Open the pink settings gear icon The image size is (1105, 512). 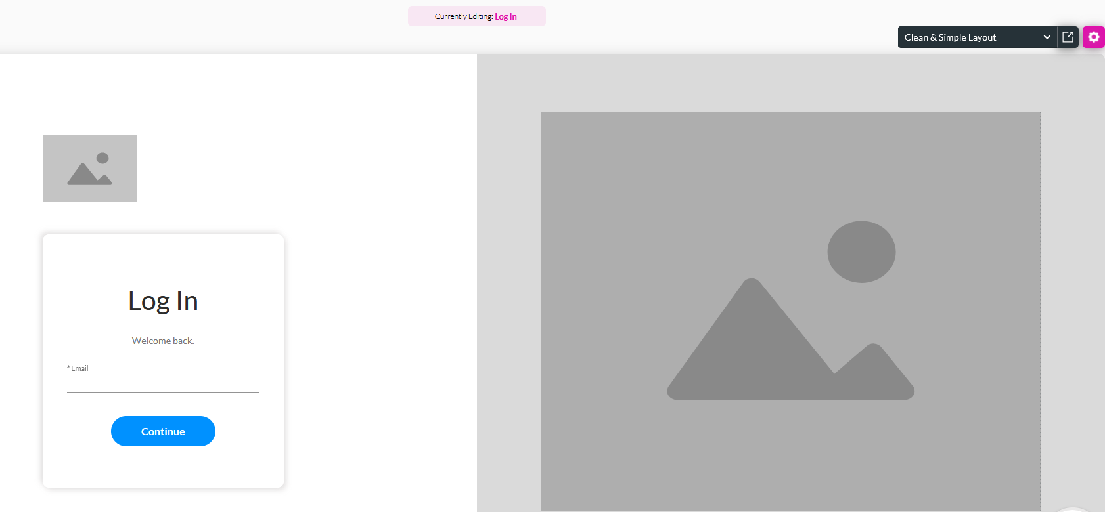1094,37
